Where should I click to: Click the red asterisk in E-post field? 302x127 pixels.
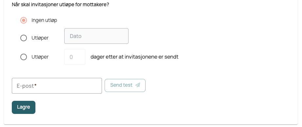[x=35, y=85]
